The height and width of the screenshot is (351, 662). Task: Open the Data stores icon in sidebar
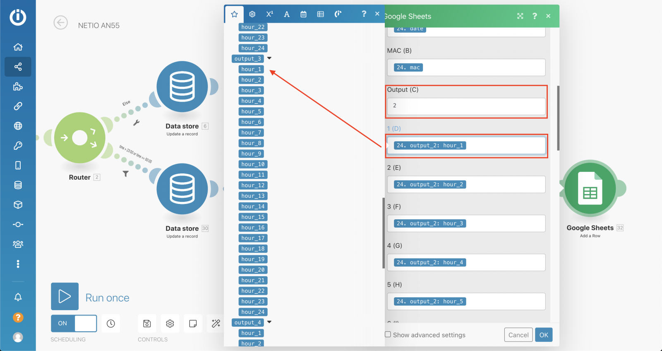click(x=18, y=185)
